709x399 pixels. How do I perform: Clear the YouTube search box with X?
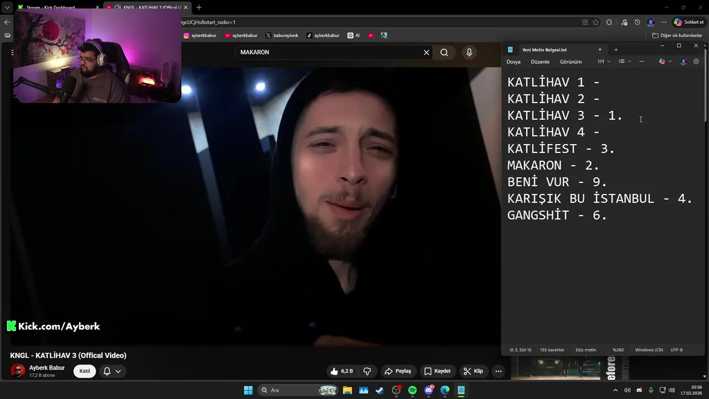point(427,52)
